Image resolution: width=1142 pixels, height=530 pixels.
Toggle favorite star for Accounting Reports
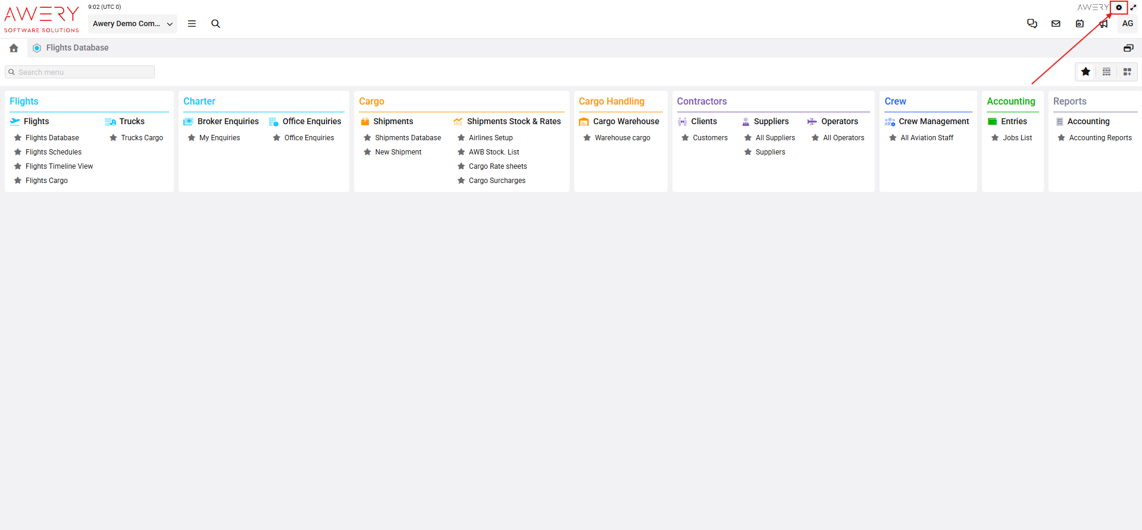tap(1061, 138)
